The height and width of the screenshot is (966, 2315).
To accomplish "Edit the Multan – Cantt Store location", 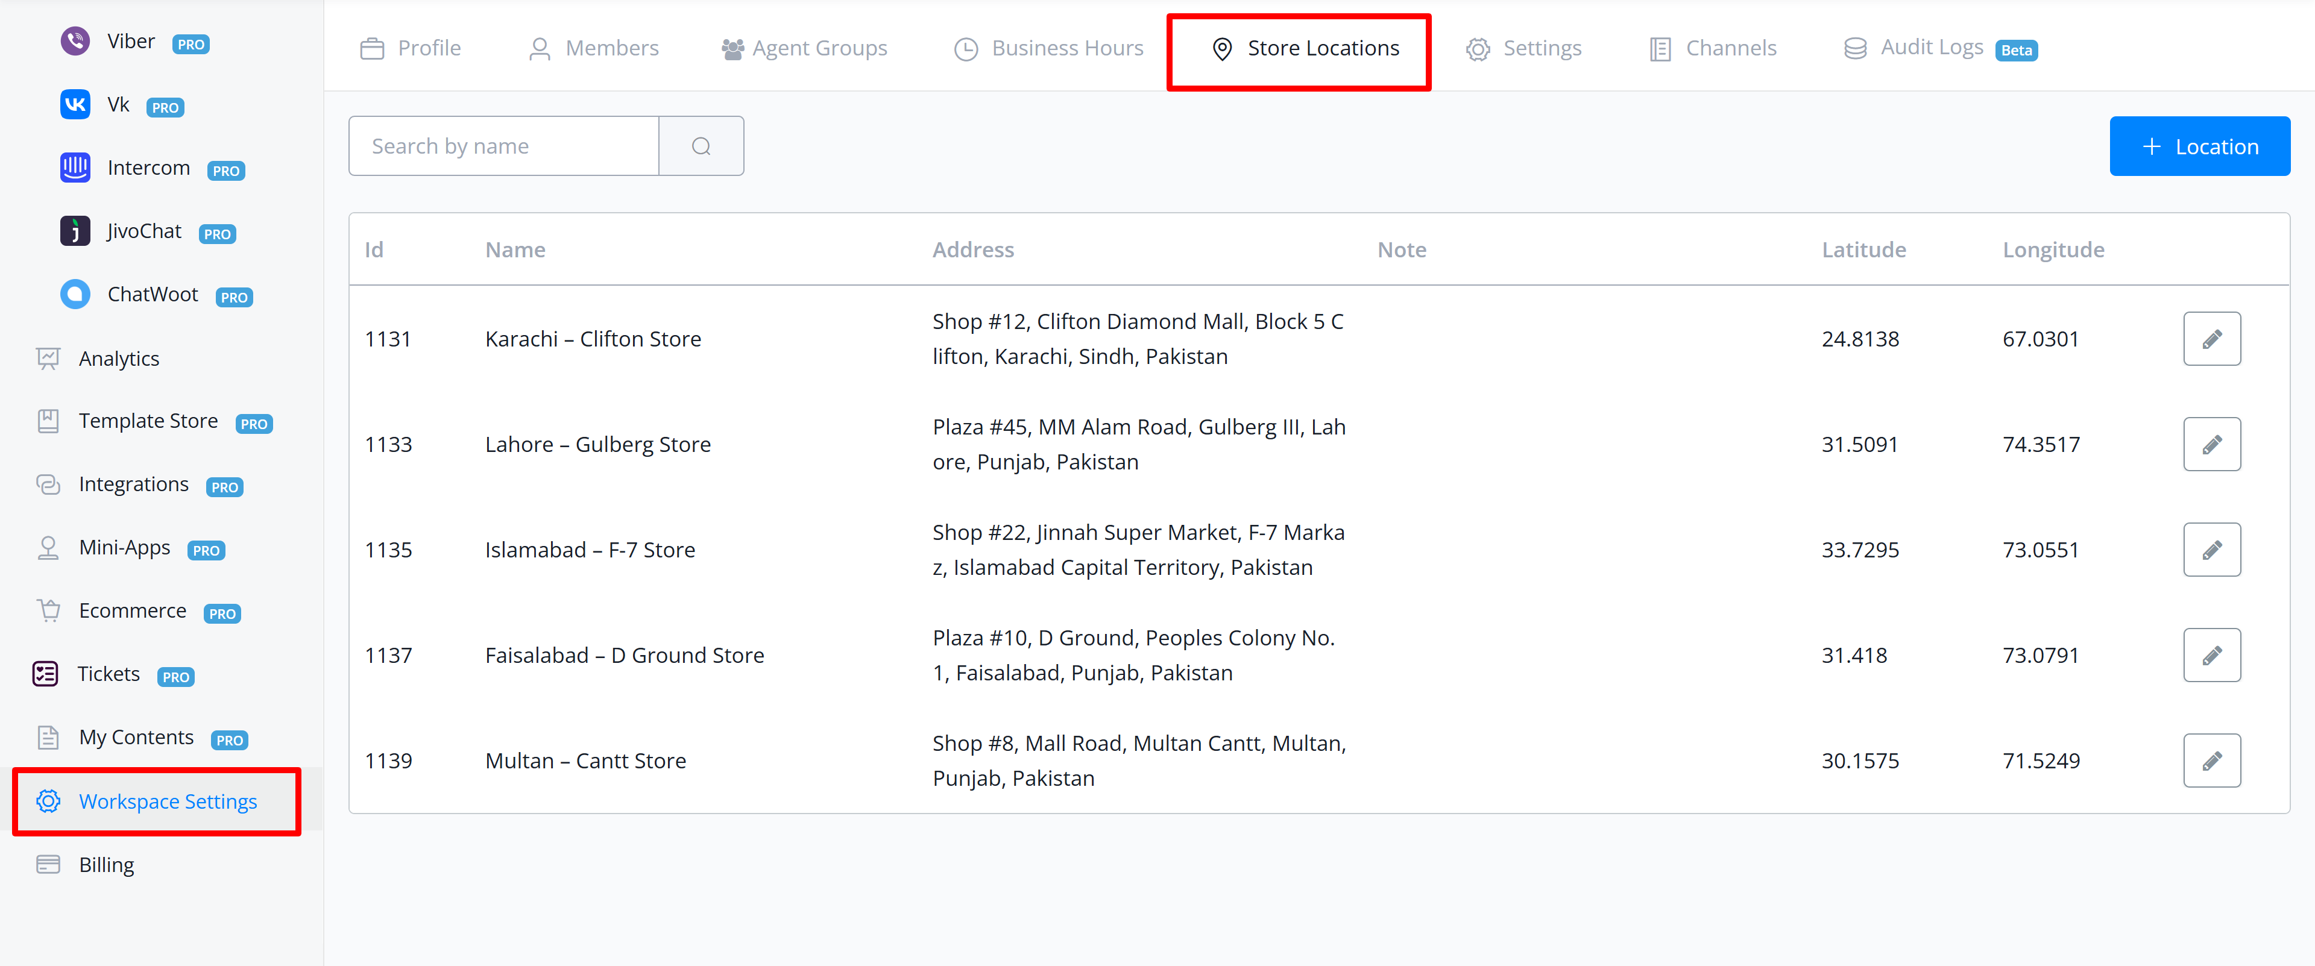I will pos(2211,761).
